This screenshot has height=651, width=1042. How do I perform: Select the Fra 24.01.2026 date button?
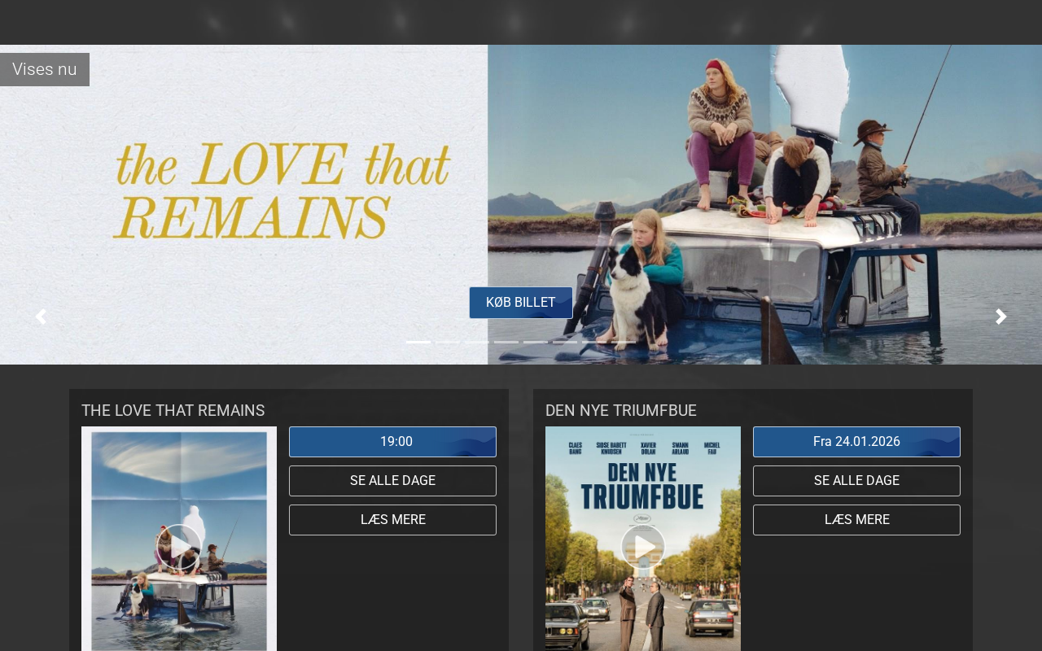(x=856, y=442)
